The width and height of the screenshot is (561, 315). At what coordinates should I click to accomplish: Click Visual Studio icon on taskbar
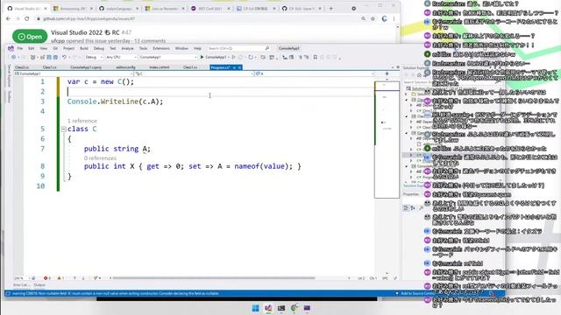click(268, 308)
